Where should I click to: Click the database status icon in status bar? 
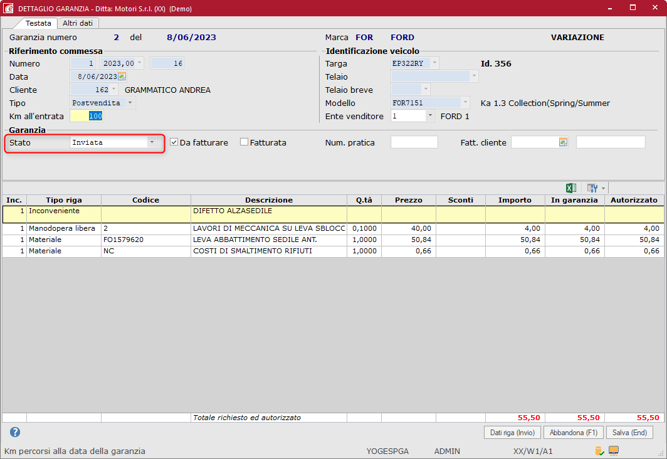click(x=599, y=451)
